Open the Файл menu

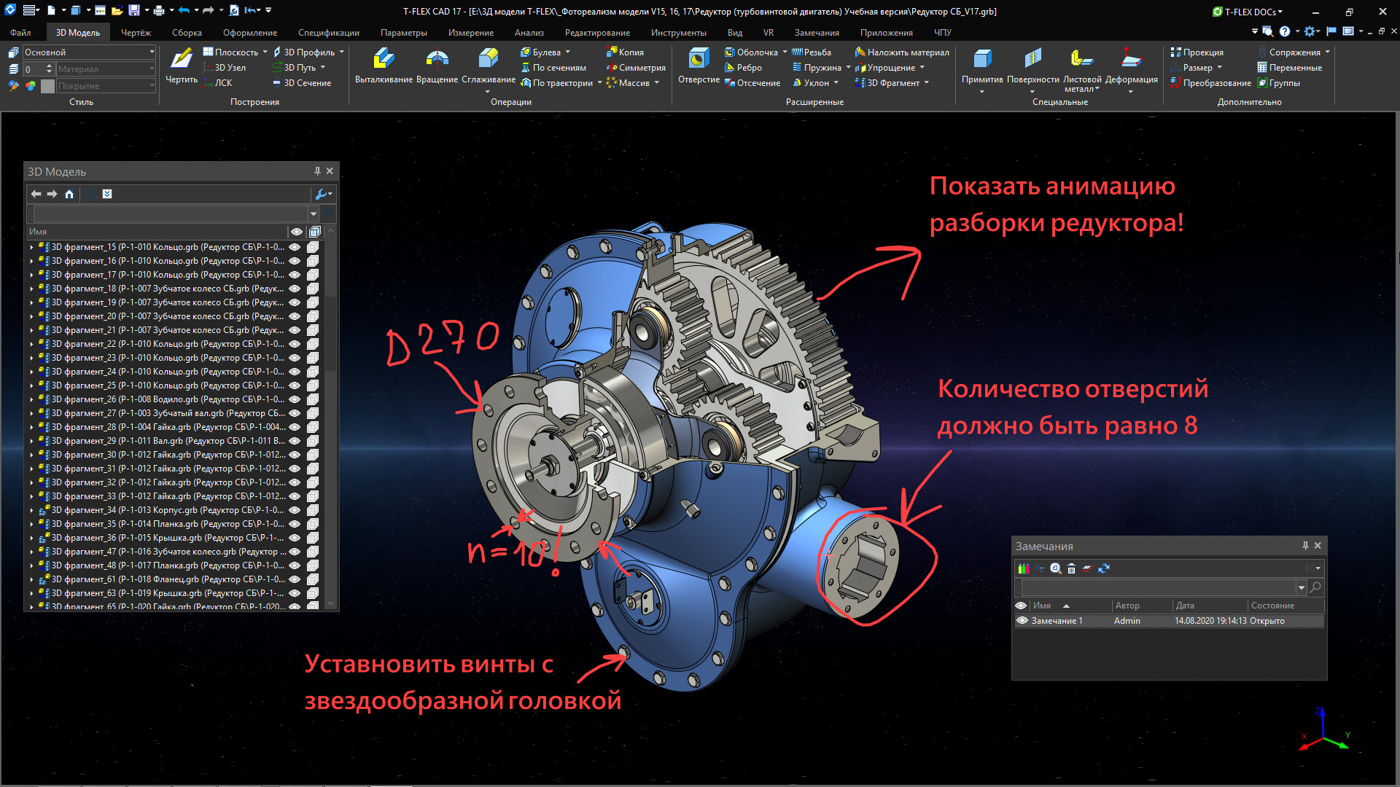click(20, 33)
